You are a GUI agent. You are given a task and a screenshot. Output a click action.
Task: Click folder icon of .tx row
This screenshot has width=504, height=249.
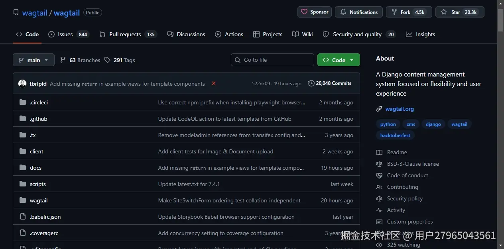pyautogui.click(x=23, y=135)
